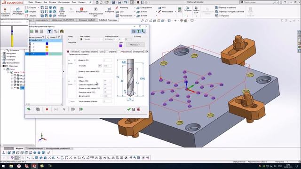Select the HSS operation

click(162, 8)
